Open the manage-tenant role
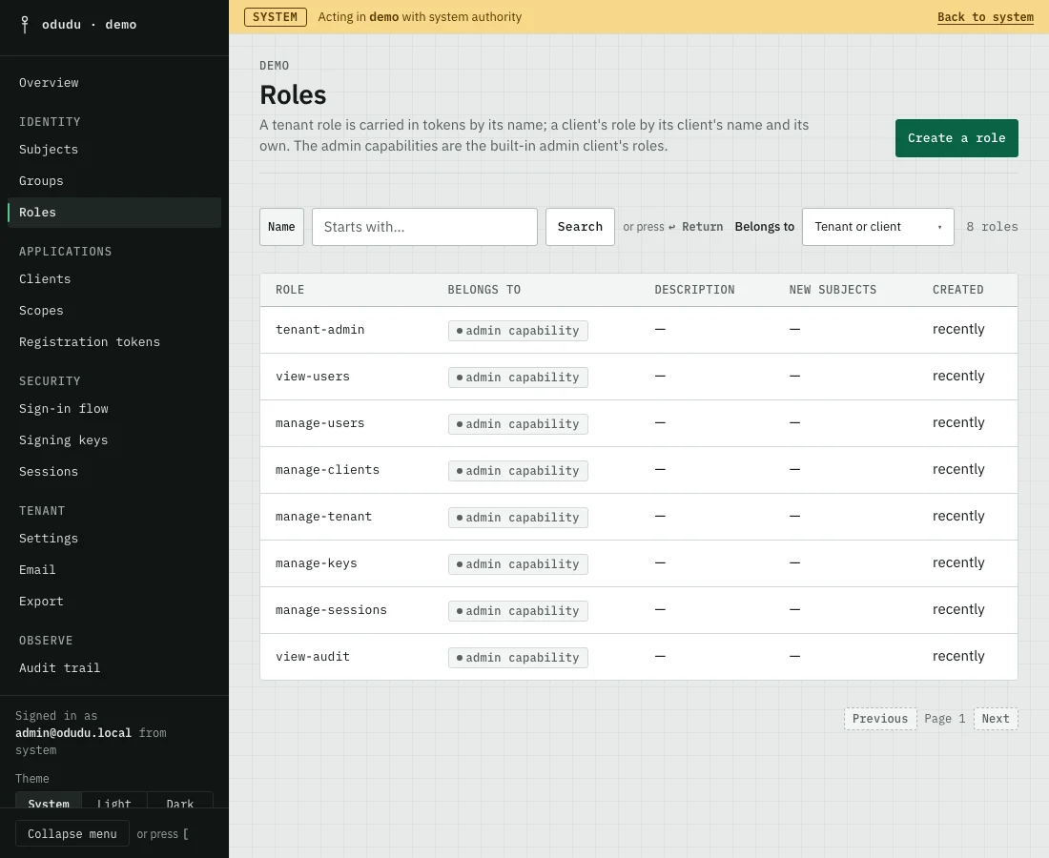1049x858 pixels. pyautogui.click(x=323, y=518)
